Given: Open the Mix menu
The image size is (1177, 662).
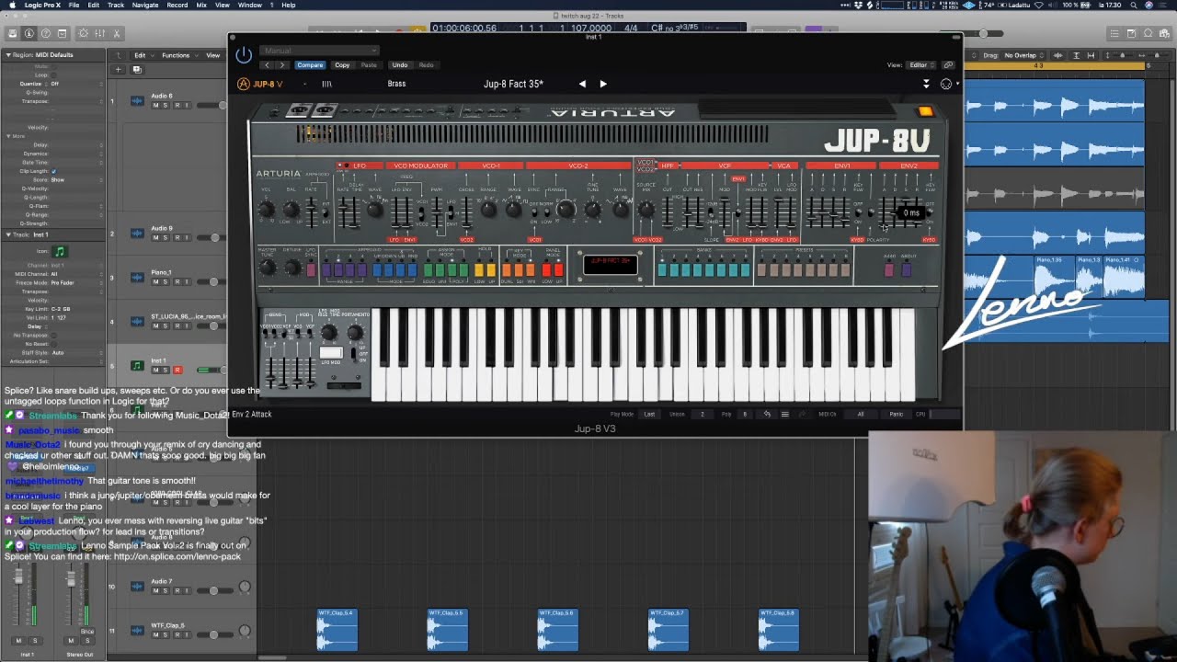Looking at the screenshot, I should point(201,5).
